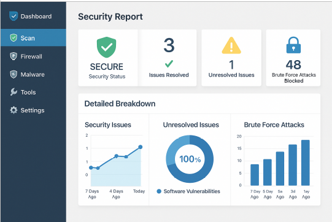
Task: Click the green Scan shield icon
Action: pyautogui.click(x=14, y=38)
